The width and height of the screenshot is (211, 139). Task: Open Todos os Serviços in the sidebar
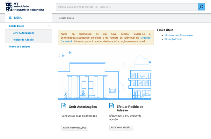pyautogui.click(x=19, y=47)
